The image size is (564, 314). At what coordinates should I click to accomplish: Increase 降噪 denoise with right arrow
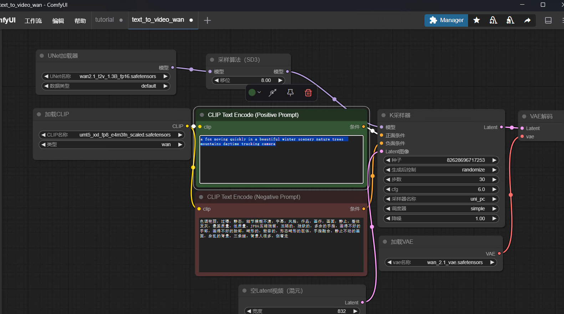tap(494, 218)
